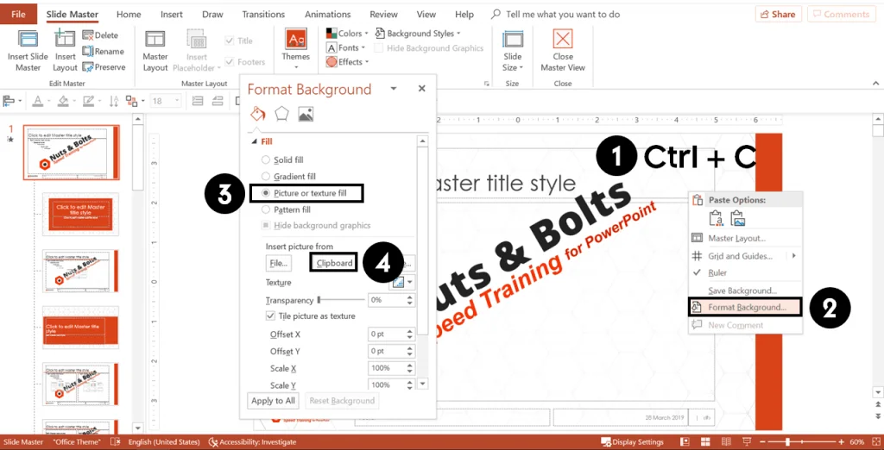
Task: Click the shape outline pen toolbar icon
Action: (x=88, y=102)
